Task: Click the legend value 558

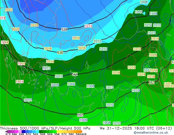Action: coord(57,134)
